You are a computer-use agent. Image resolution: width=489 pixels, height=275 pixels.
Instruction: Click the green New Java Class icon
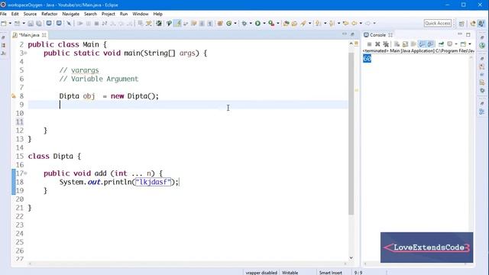coord(229,24)
